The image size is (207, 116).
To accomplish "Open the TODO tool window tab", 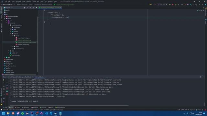I will 17,108.
